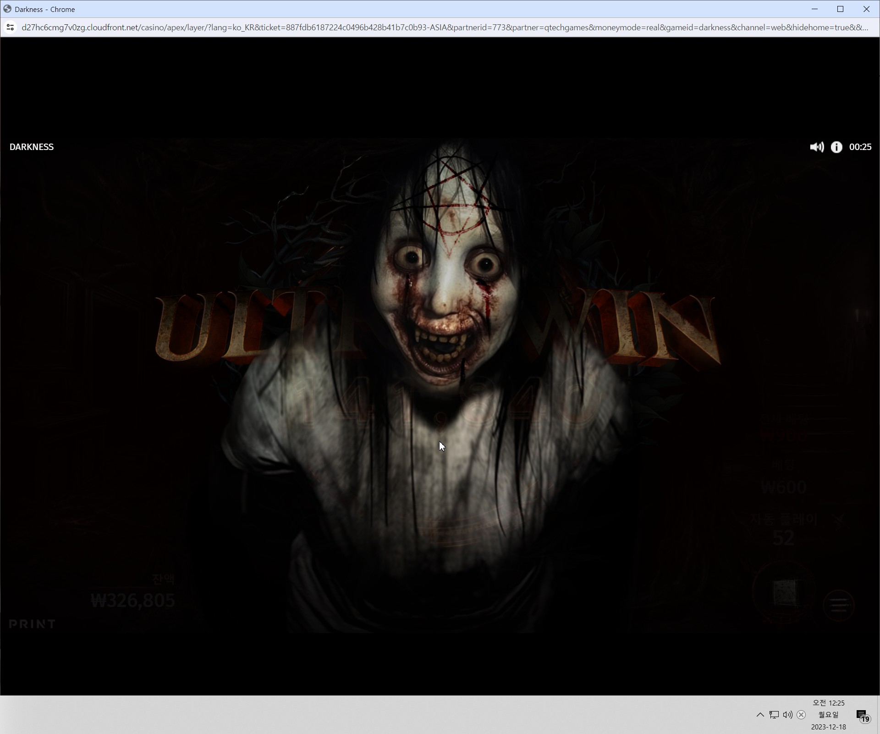This screenshot has height=734, width=880.
Task: Open the taskbar clock and calendar
Action: (829, 715)
